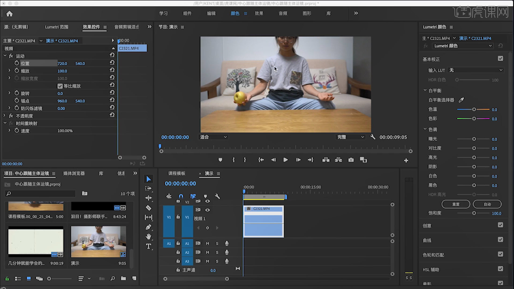Open the Media Browser tab
514x289 pixels.
[74, 173]
